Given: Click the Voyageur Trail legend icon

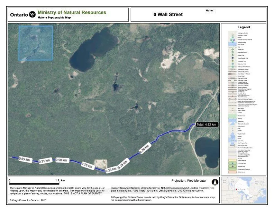Looking at the screenshot, I should [x=232, y=61].
